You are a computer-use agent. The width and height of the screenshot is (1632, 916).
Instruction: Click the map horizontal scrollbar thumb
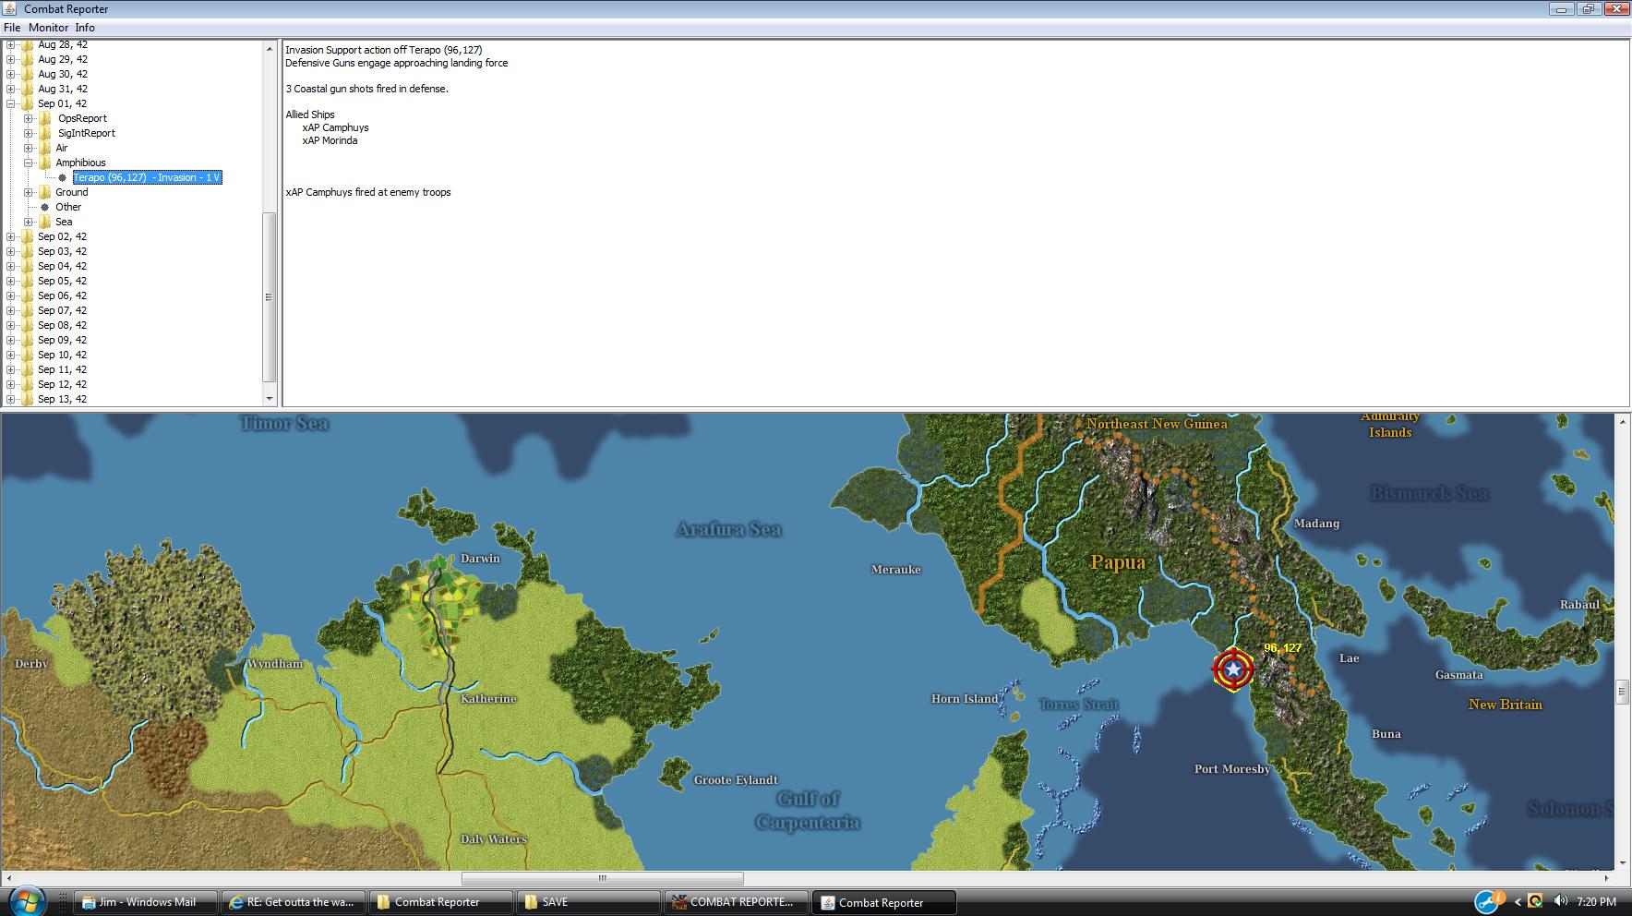click(602, 878)
